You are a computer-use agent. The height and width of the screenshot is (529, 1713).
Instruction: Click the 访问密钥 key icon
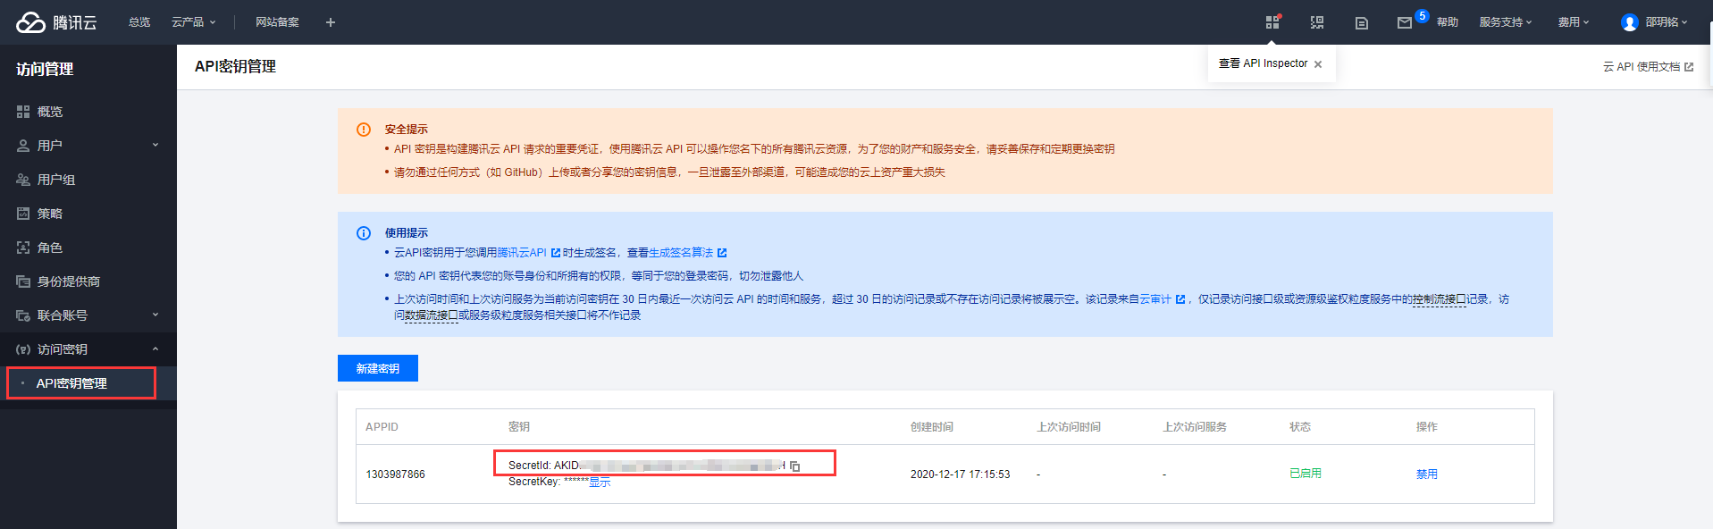tap(23, 349)
